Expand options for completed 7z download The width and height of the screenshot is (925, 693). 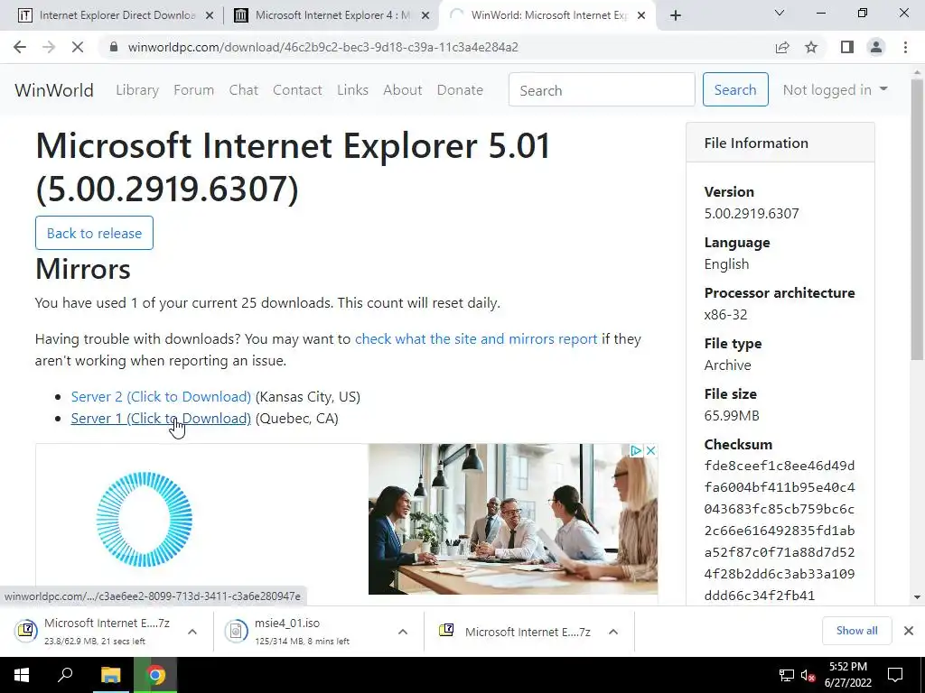click(x=613, y=632)
